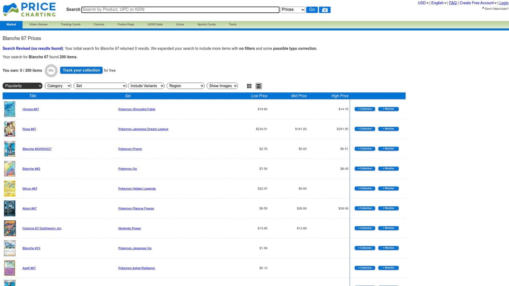Image resolution: width=509 pixels, height=286 pixels.
Task: Add Blanche #70 to wishlist
Action: coord(389,248)
